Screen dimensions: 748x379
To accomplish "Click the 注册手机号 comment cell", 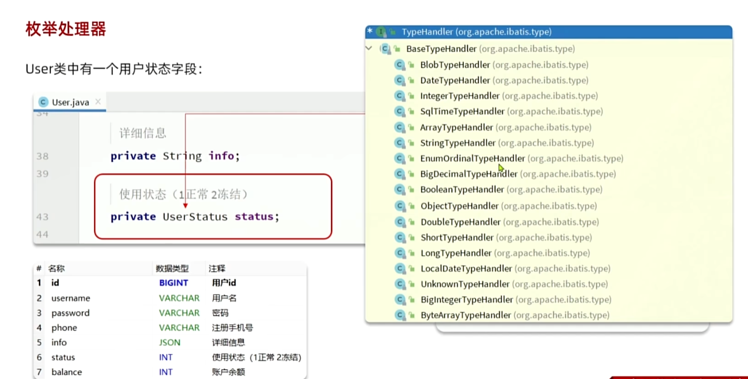I will pyautogui.click(x=233, y=328).
